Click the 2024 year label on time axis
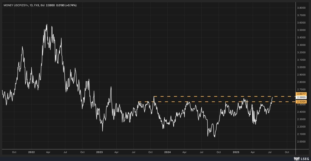The image size is (311, 161). click(167, 152)
